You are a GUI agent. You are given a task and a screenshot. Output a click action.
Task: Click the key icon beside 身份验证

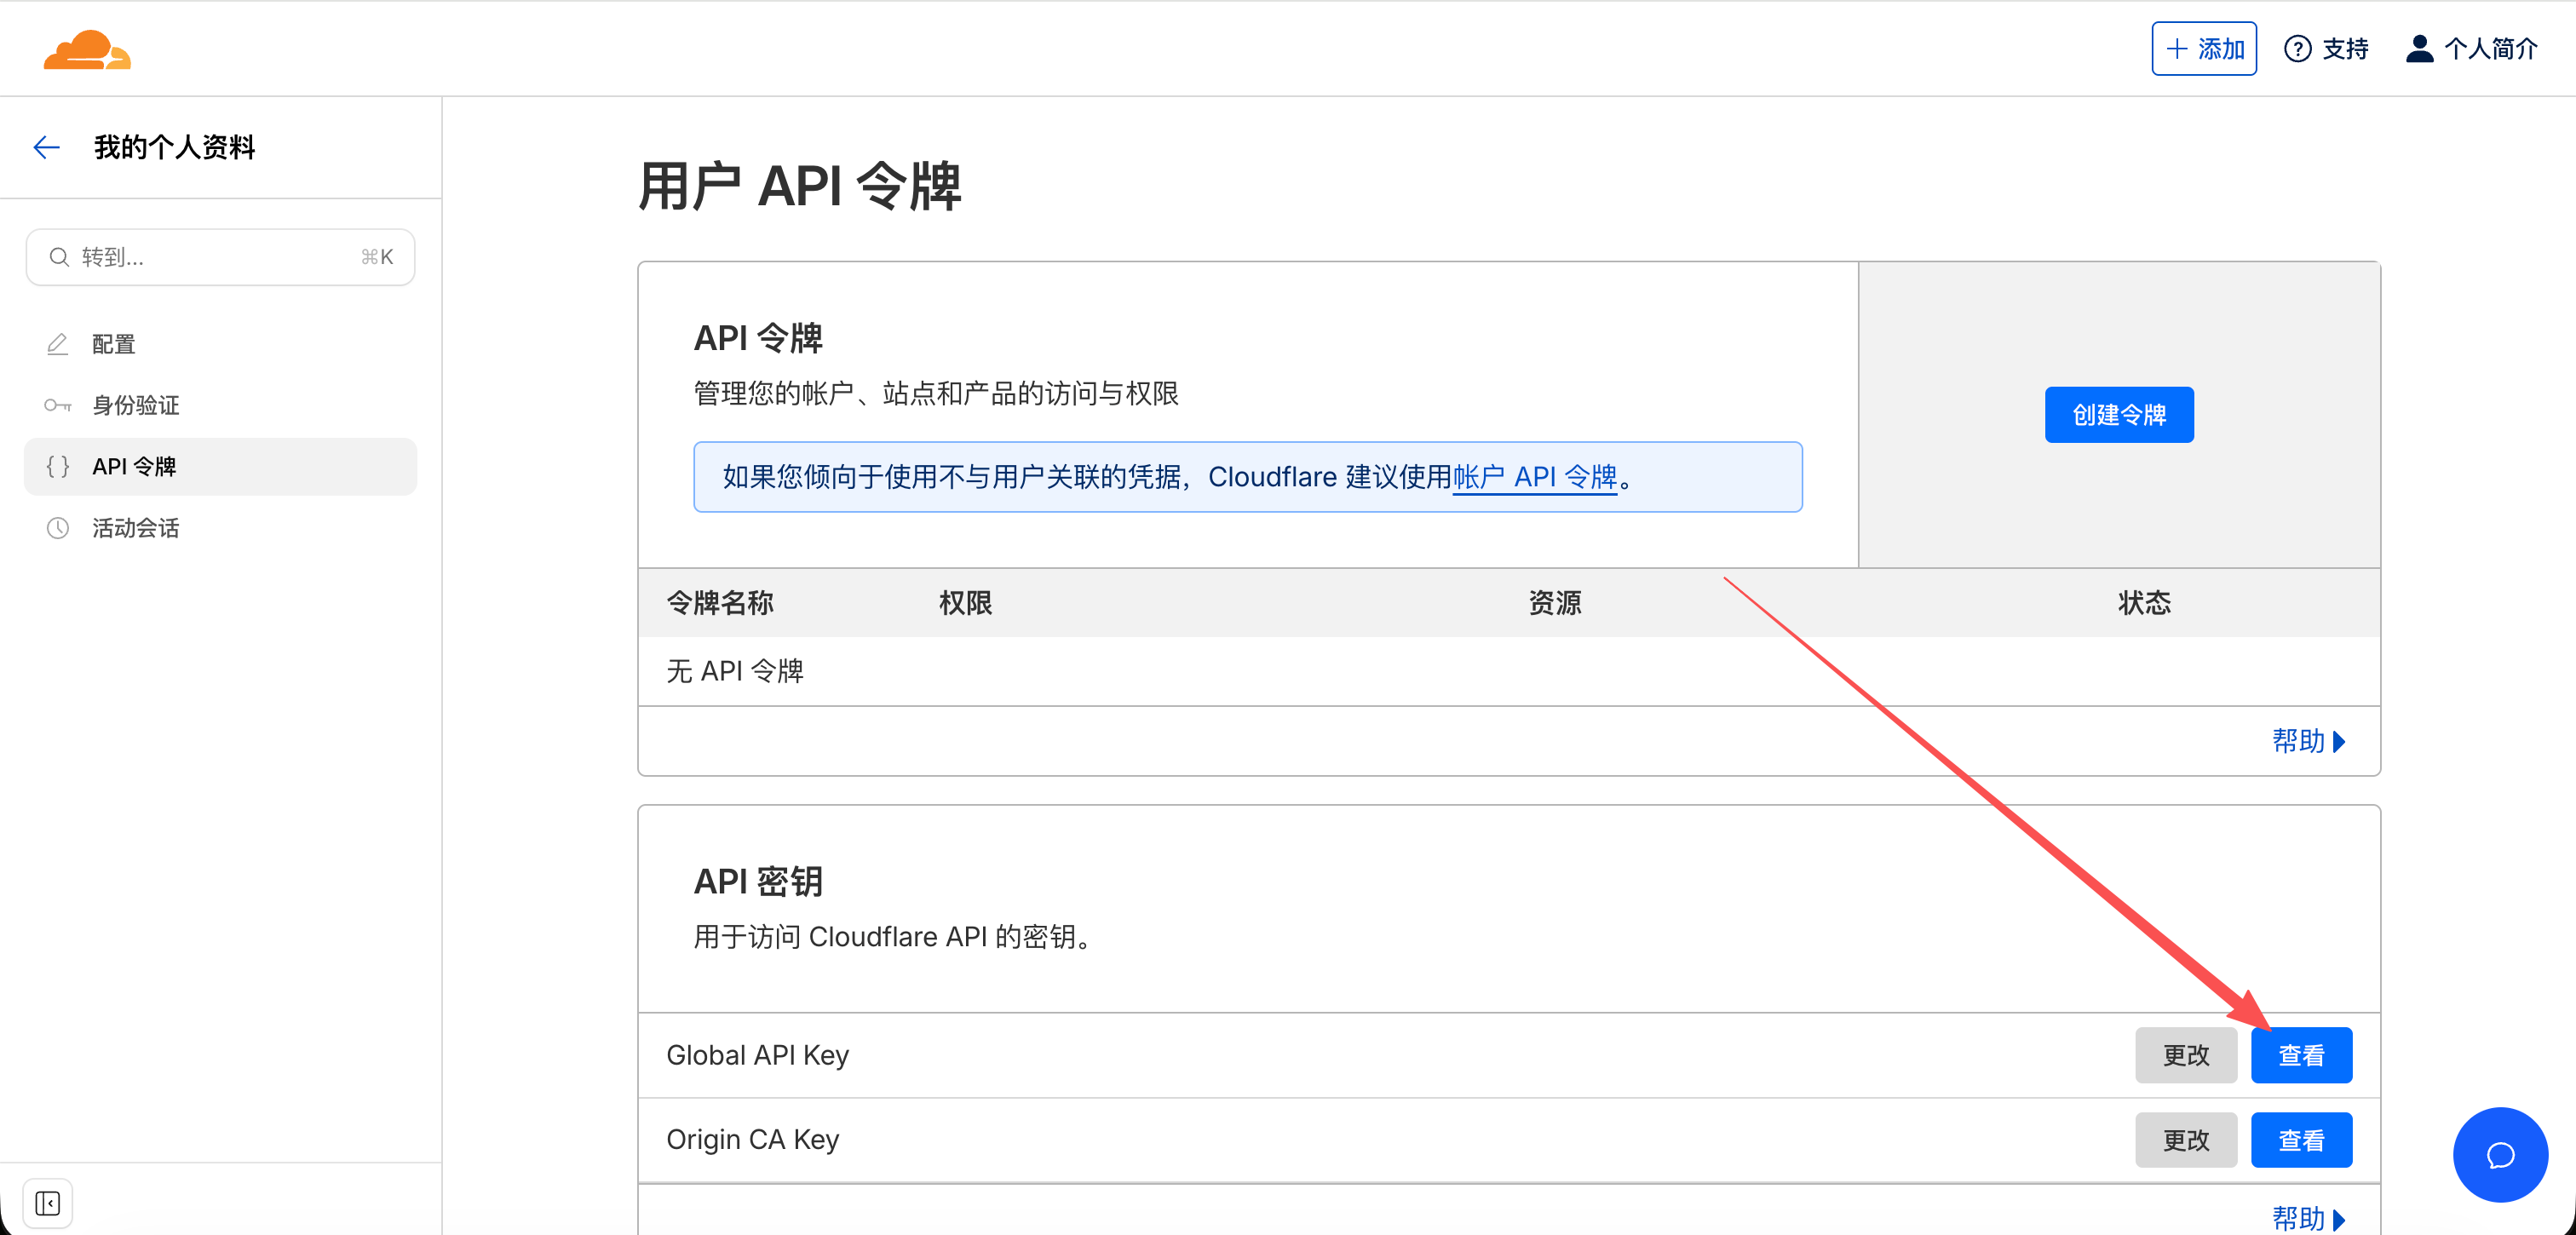coord(58,405)
